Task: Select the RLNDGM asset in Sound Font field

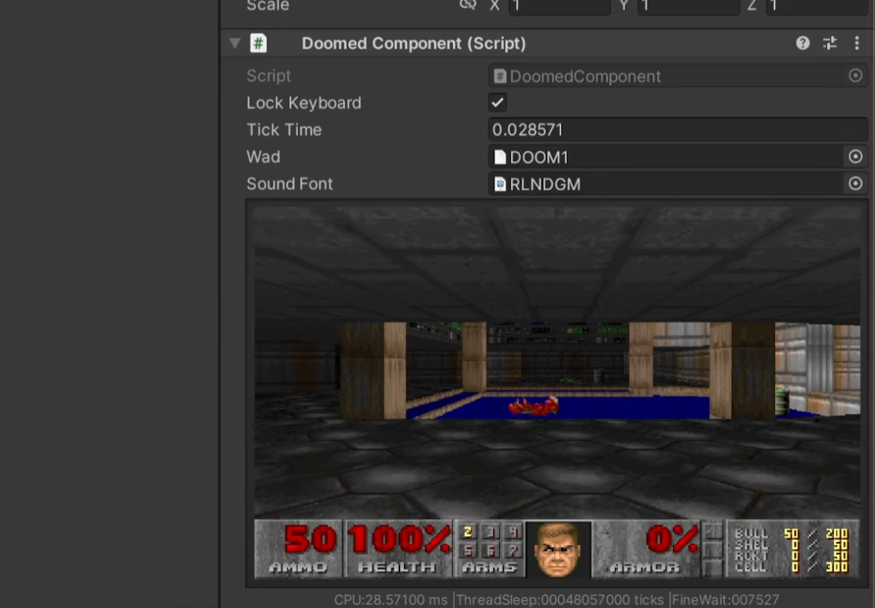Action: [667, 184]
